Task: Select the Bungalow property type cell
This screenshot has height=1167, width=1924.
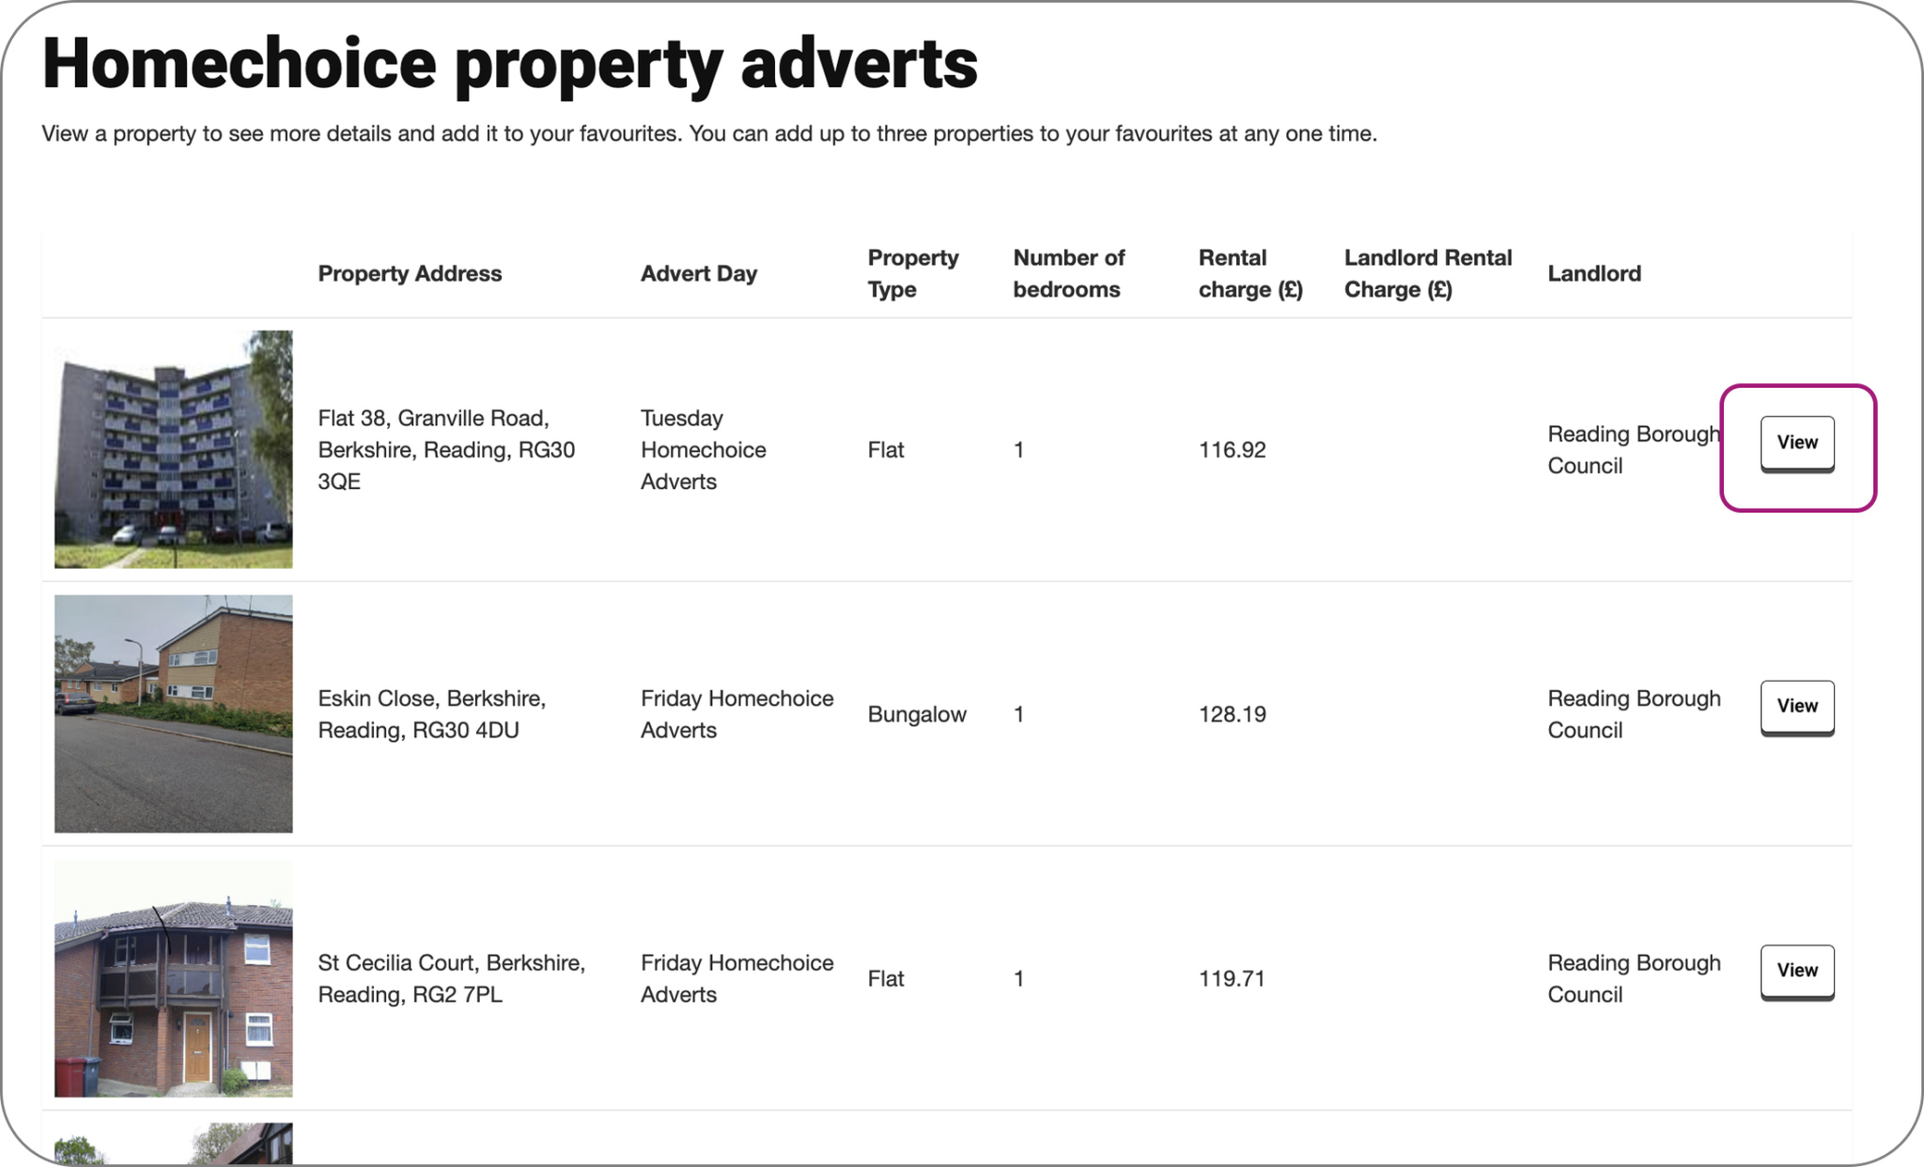Action: (x=916, y=714)
